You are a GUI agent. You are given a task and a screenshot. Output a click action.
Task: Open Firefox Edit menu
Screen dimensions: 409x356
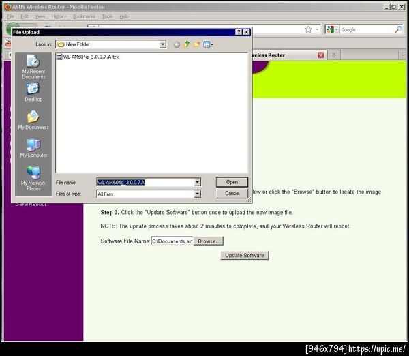point(25,16)
